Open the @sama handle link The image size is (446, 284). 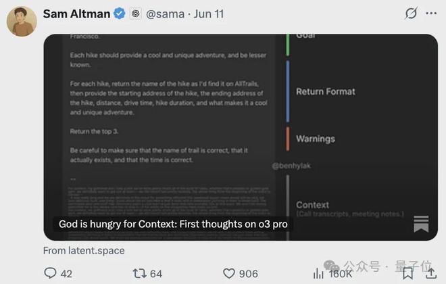pyautogui.click(x=164, y=14)
